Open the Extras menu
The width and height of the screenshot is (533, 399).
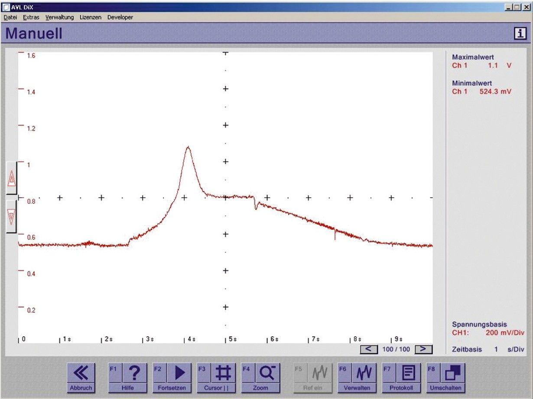click(x=31, y=17)
